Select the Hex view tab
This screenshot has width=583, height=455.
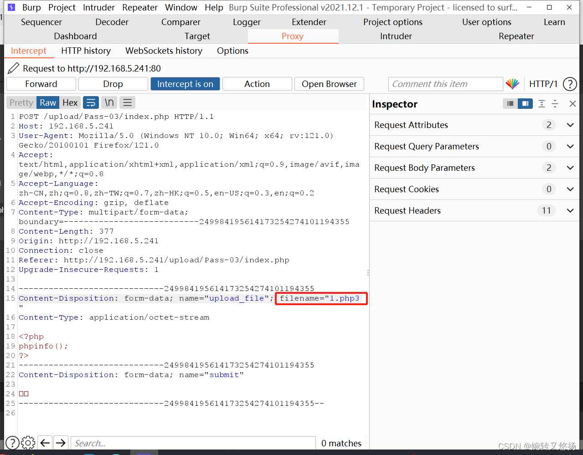click(70, 102)
